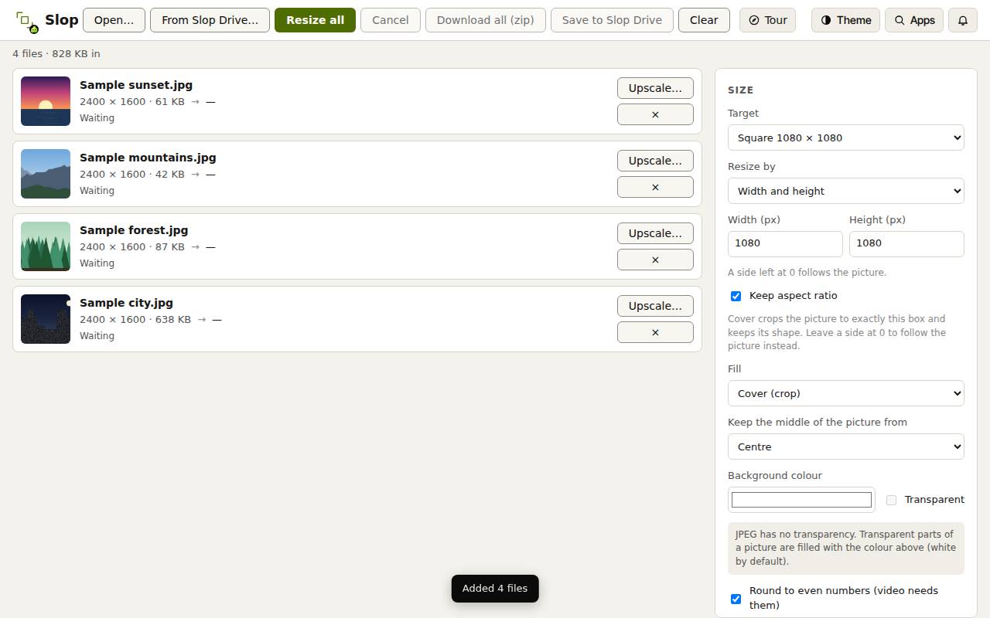Select the Sample city.jpg thumbnail
The height and width of the screenshot is (618, 990).
tap(46, 319)
